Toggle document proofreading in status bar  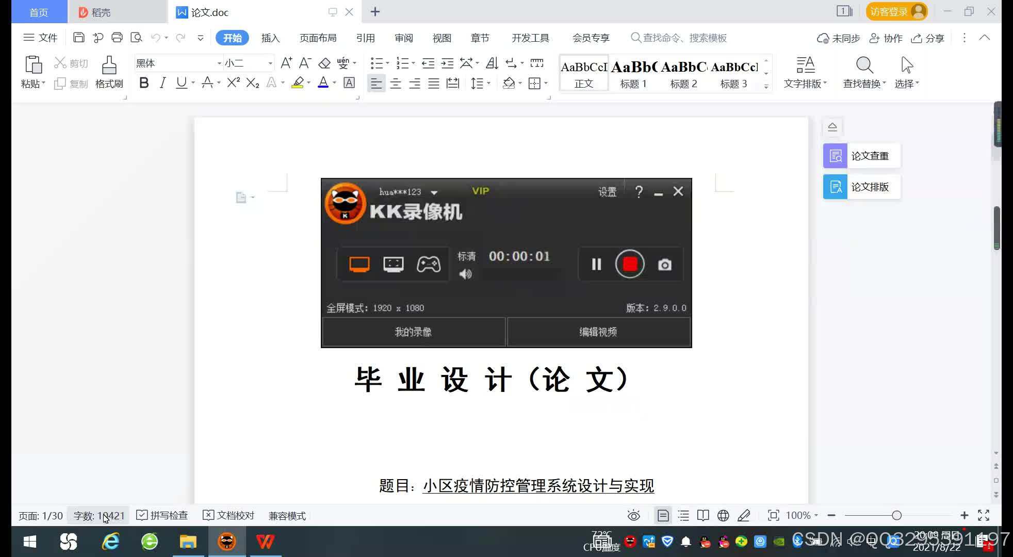(228, 515)
